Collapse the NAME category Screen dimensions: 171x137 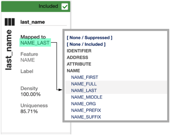(73, 71)
